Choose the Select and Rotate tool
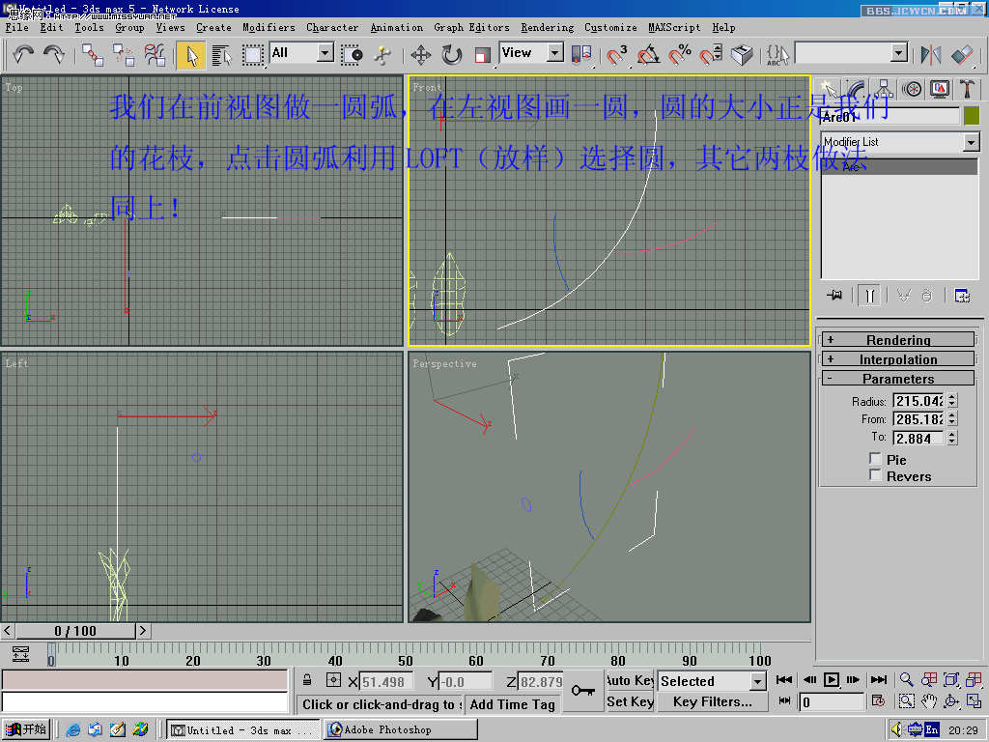 452,55
